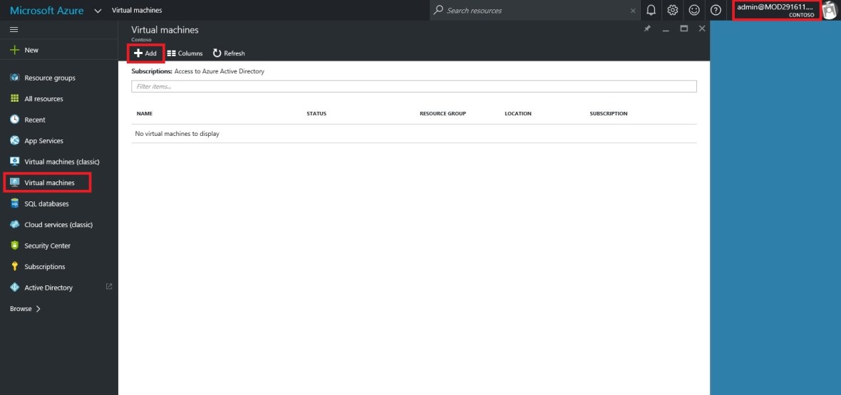Click Add to create virtual machine
This screenshot has height=395, width=841.
(x=145, y=53)
